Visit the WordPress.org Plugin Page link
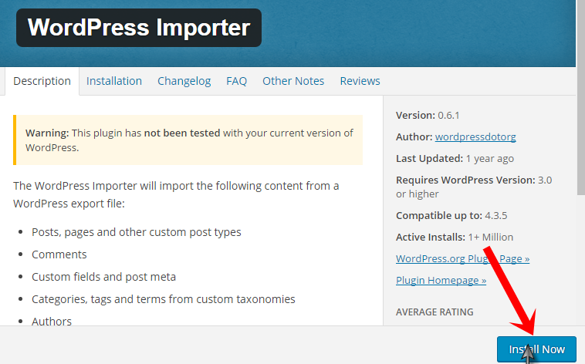Screen dimensions: 585x364 tap(462, 258)
